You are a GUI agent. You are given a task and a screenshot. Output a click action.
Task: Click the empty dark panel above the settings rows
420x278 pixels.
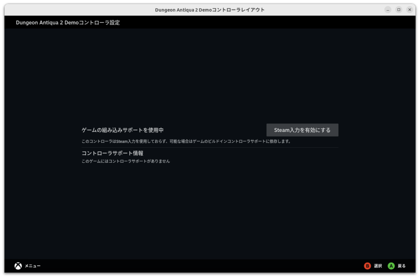tap(210, 74)
